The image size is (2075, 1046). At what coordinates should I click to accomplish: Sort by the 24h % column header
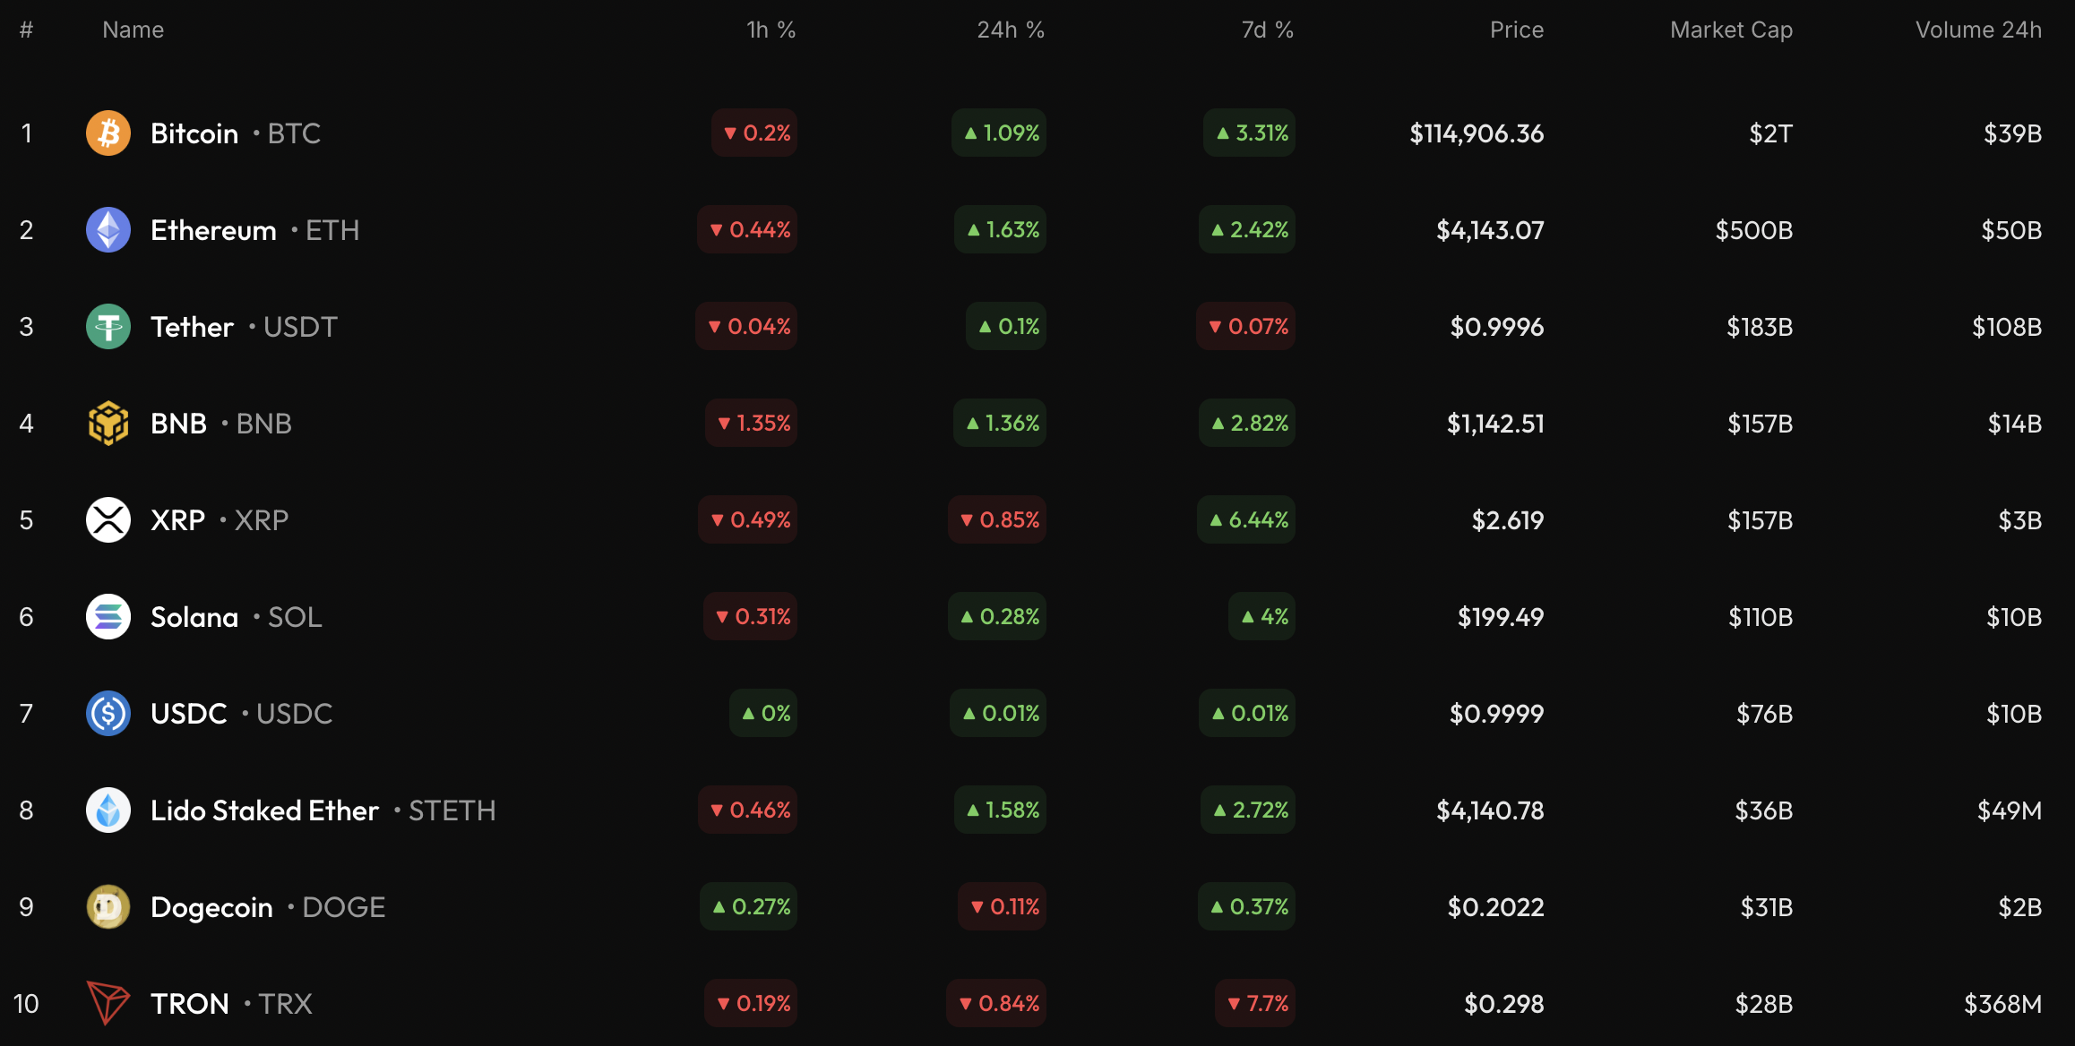coord(1010,30)
